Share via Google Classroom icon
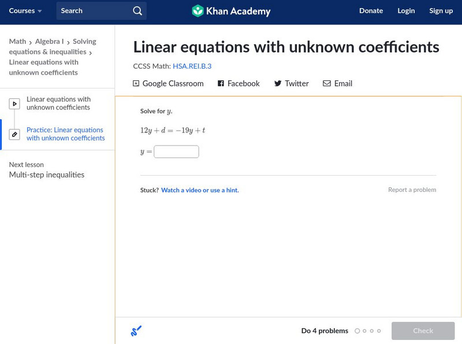 [136, 84]
